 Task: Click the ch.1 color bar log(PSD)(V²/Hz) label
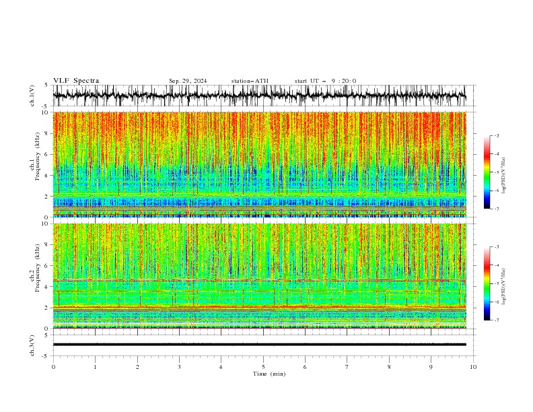point(504,176)
